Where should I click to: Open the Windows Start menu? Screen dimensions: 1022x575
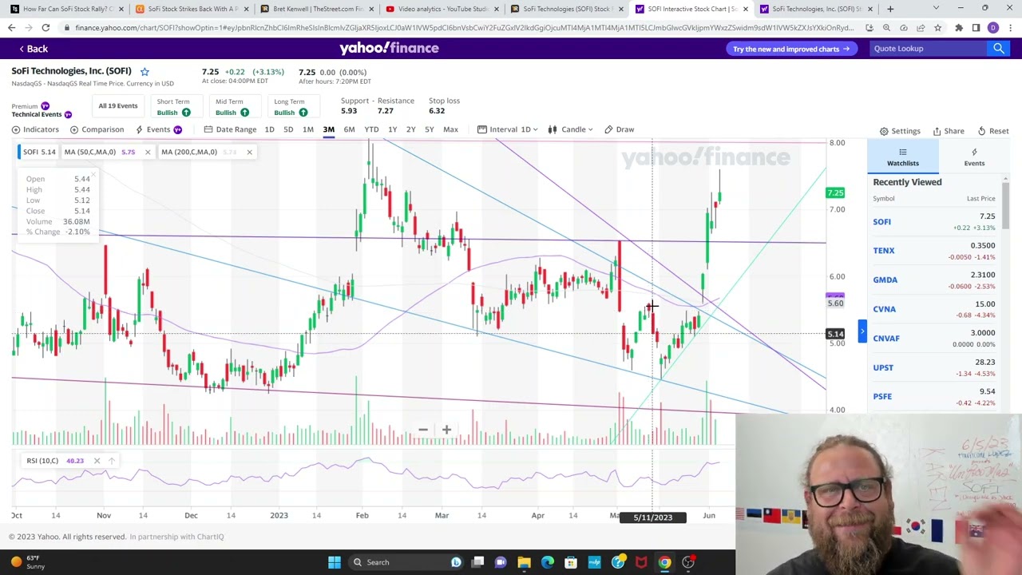pos(334,562)
